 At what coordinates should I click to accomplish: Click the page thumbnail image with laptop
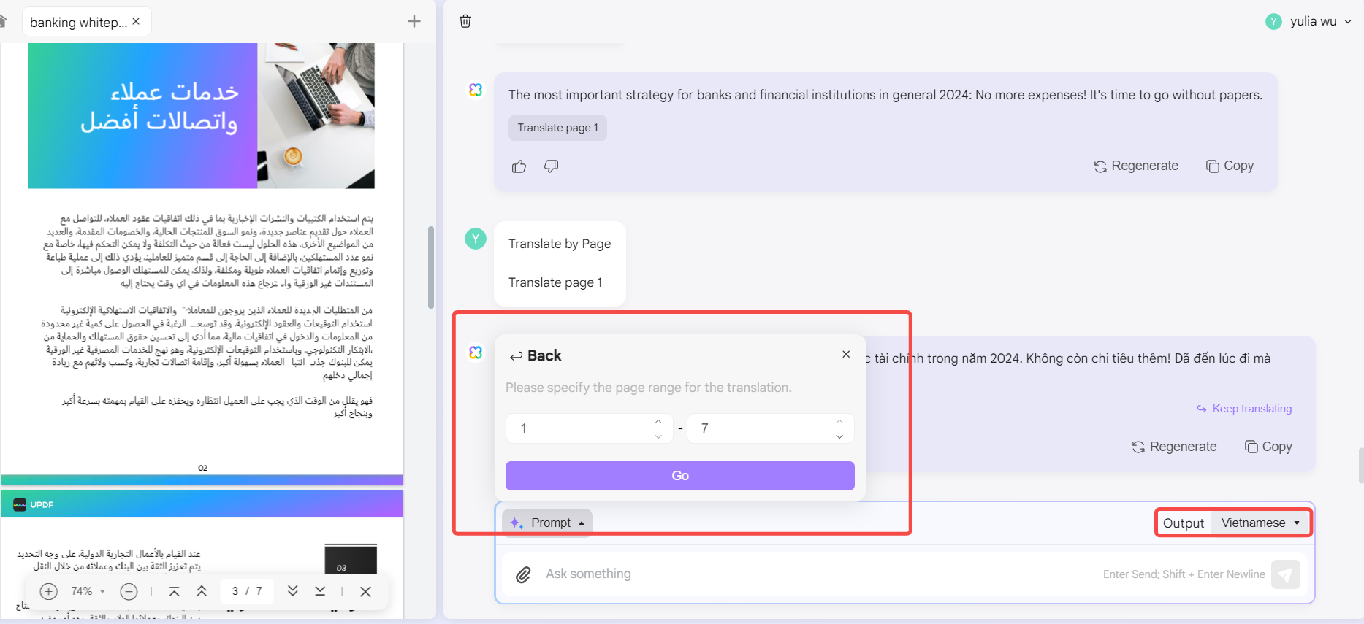316,115
